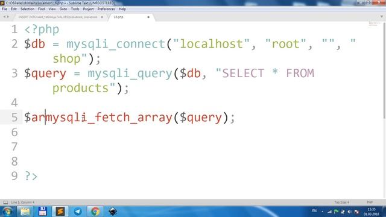
Task: Click the $query variable on line 3
Action: point(45,74)
